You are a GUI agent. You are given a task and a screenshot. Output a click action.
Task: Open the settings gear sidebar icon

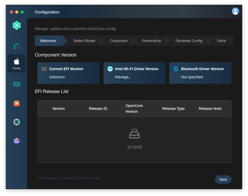click(x=17, y=122)
